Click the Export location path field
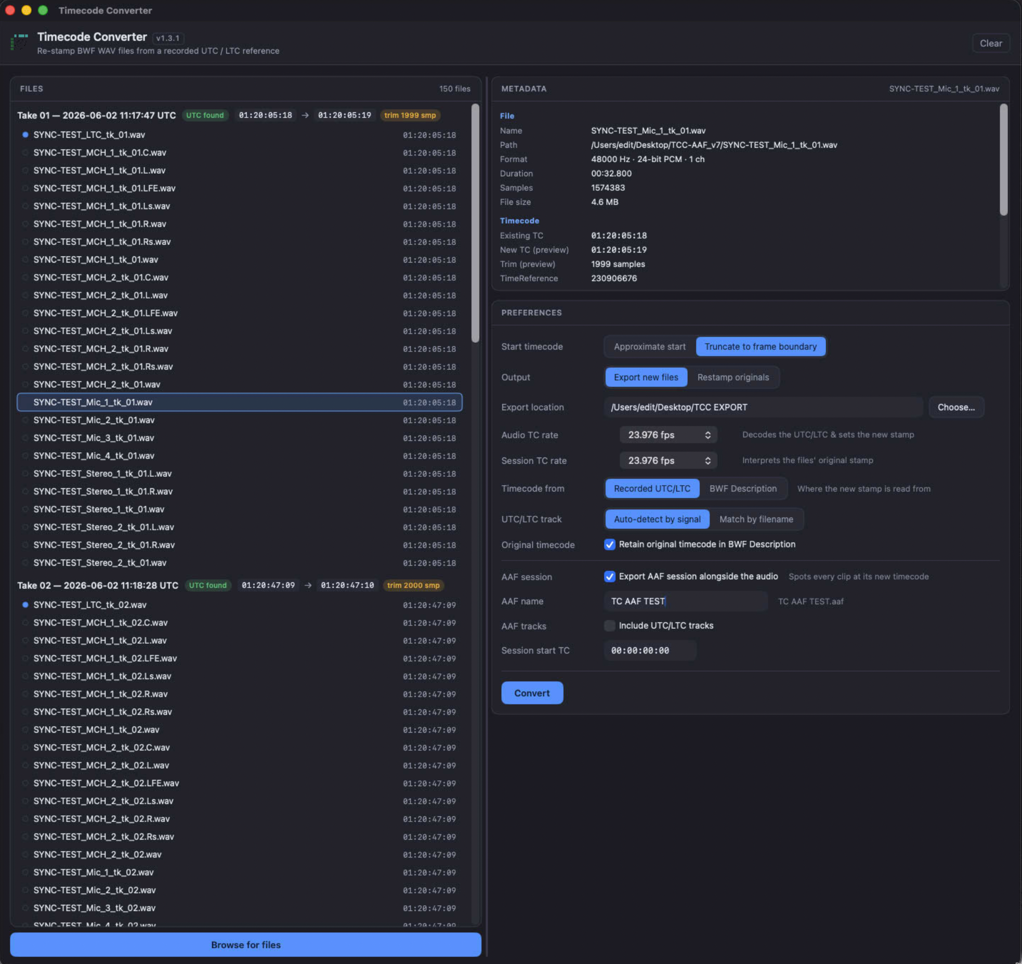This screenshot has height=964, width=1022. (x=763, y=408)
